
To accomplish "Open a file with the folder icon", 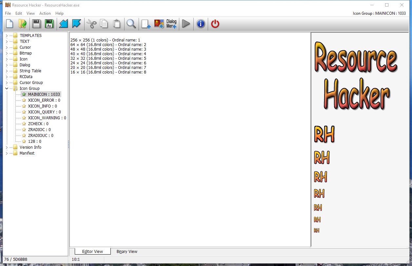I will pos(22,24).
